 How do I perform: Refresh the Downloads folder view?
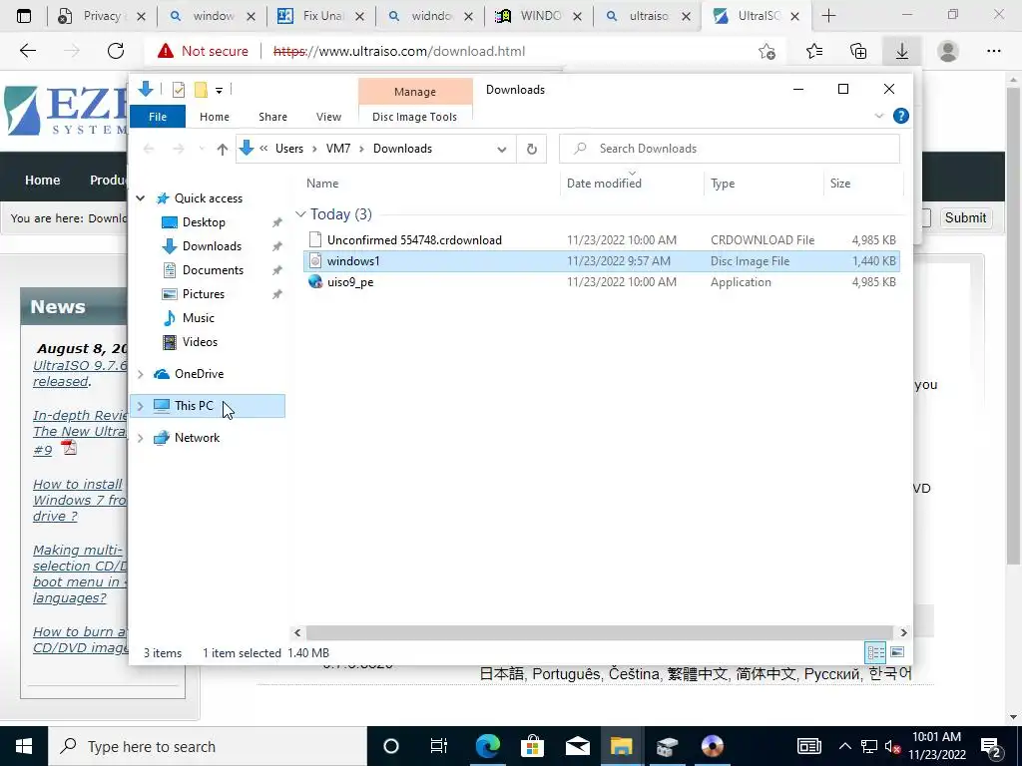532,149
